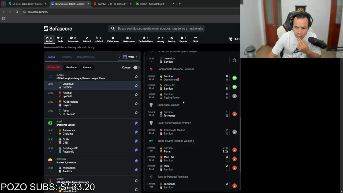Reload the page
The width and height of the screenshot is (343, 193).
17,12
